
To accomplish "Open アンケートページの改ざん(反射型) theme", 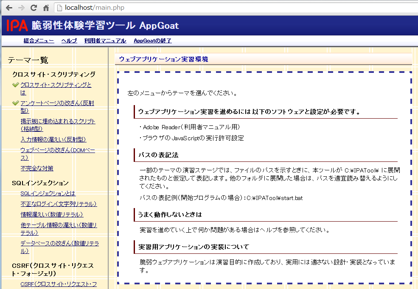I will coord(57,107).
